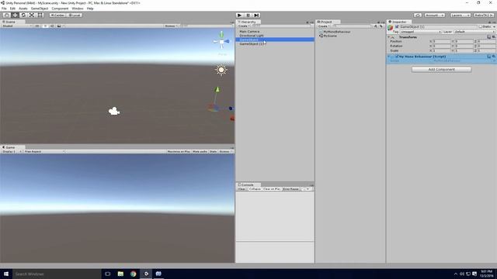Image resolution: width=497 pixels, height=279 pixels.
Task: Click the MyMonoBehaviour script asset icon
Action: click(321, 32)
